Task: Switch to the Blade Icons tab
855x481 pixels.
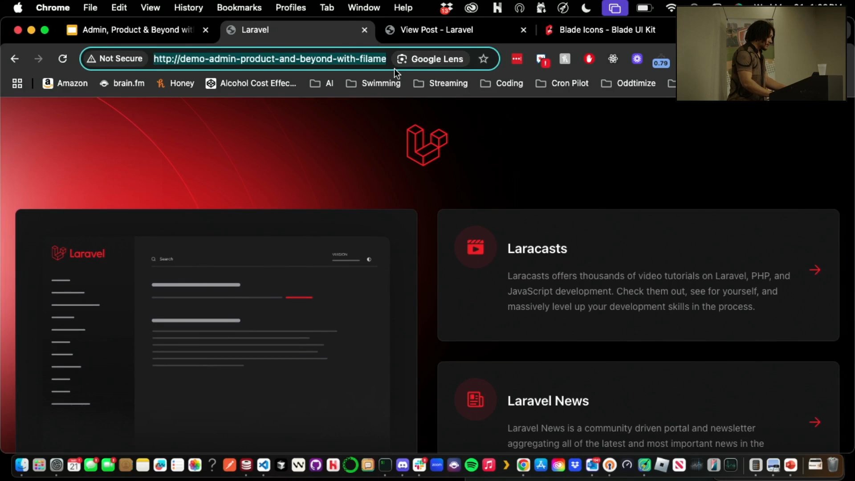Action: (x=607, y=30)
